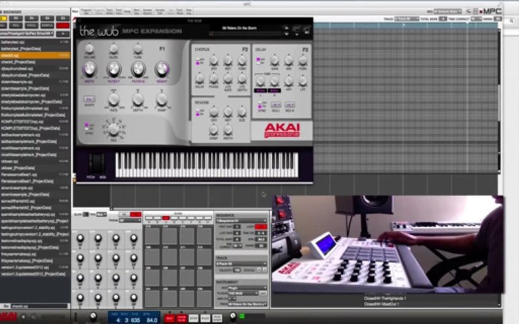Click the Width knob with purple ring
Screen dimensions: 519x324
coord(89,69)
